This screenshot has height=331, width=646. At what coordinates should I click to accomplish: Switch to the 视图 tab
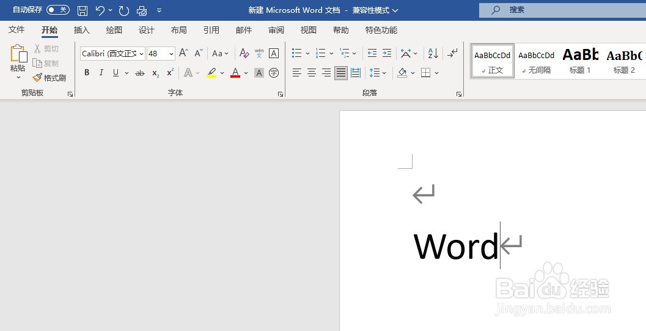pos(309,30)
